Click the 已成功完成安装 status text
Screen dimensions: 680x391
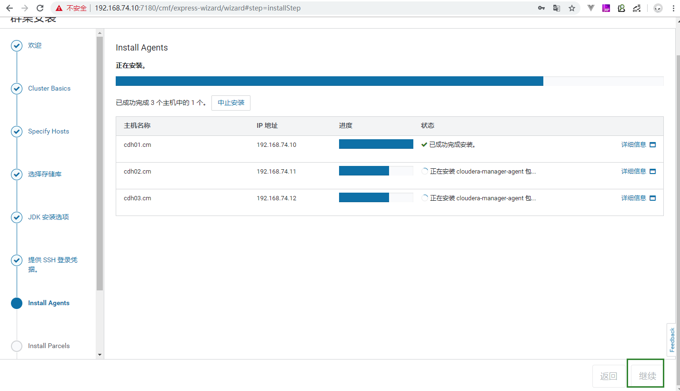tap(453, 144)
